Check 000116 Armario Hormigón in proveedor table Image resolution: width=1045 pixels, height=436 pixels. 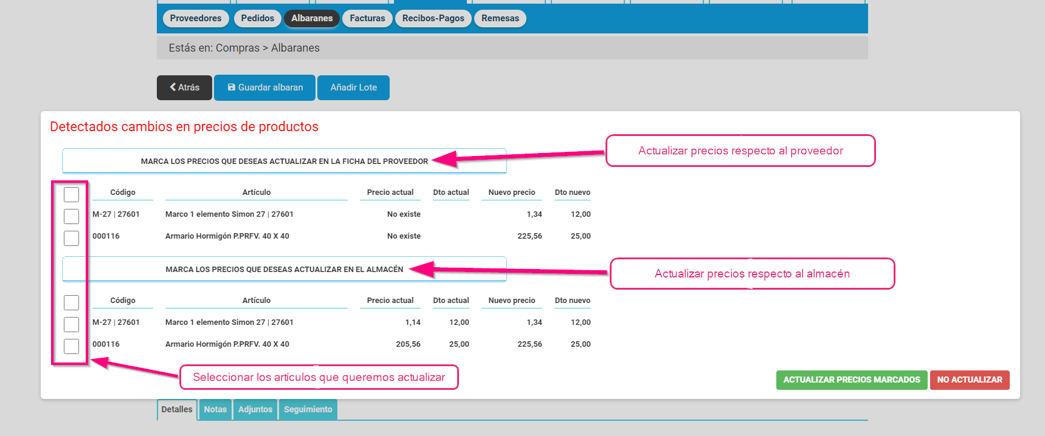coord(71,238)
